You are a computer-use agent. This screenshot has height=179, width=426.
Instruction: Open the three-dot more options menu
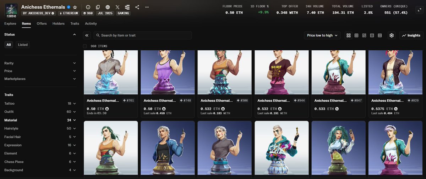click(x=147, y=7)
